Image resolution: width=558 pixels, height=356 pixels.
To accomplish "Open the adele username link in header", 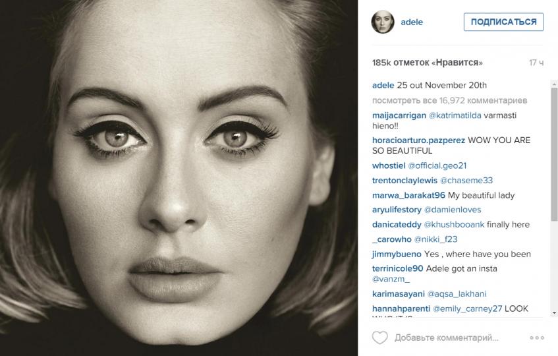I will click(412, 22).
